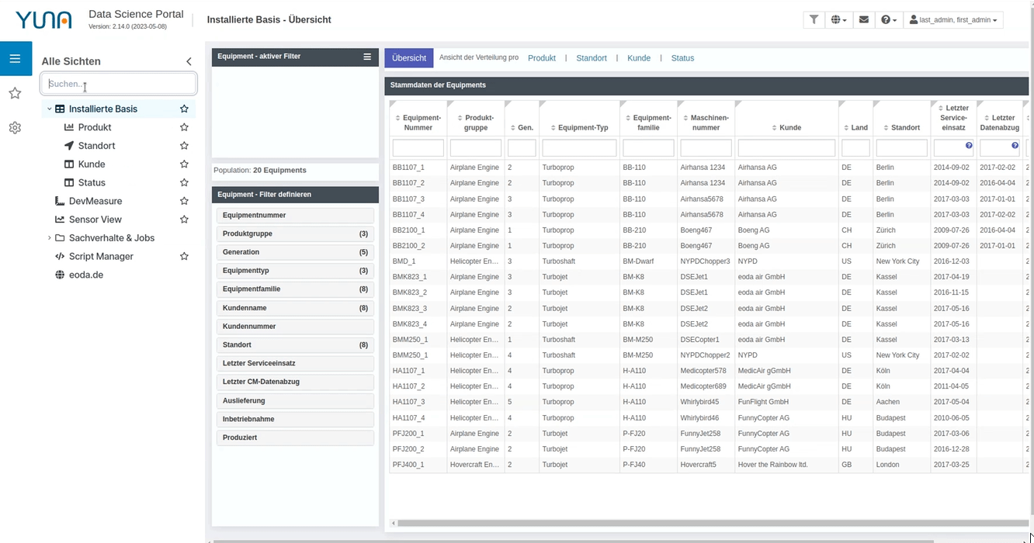The height and width of the screenshot is (543, 1034).
Task: Expand the Sachverhalte & Jobs folder
Action: pyautogui.click(x=49, y=238)
